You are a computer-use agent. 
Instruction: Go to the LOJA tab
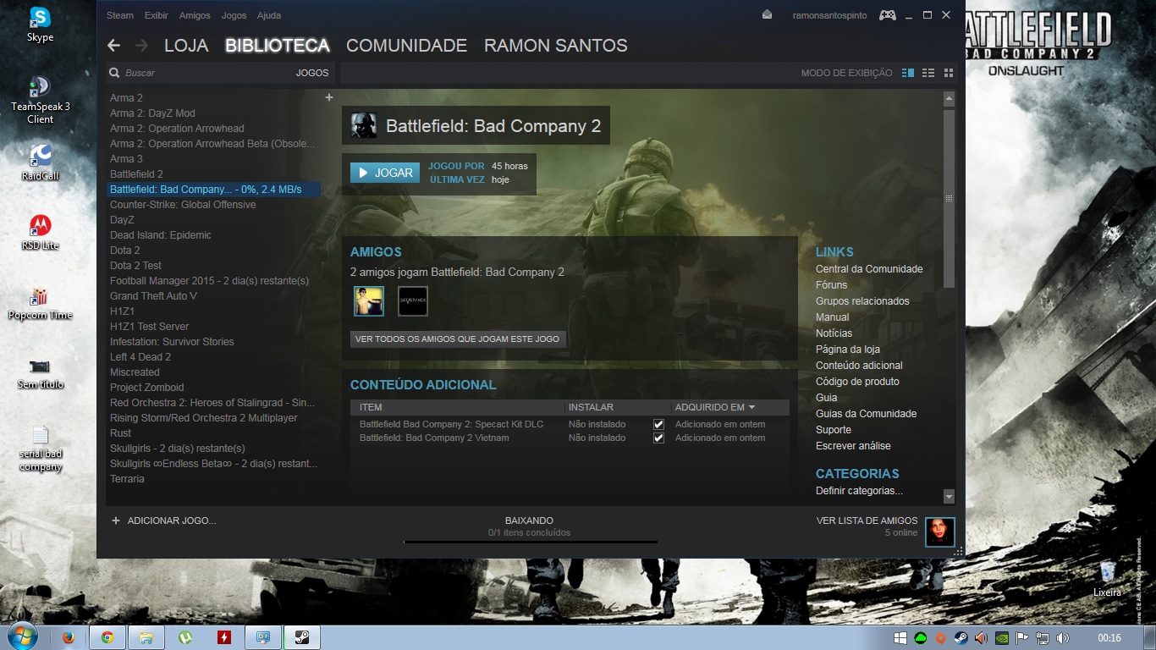[186, 46]
